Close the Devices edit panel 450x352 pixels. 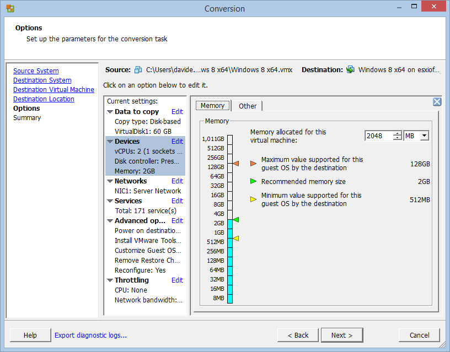pos(437,102)
